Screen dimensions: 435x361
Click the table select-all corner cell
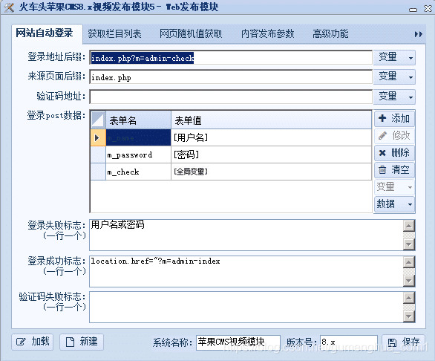(x=98, y=120)
